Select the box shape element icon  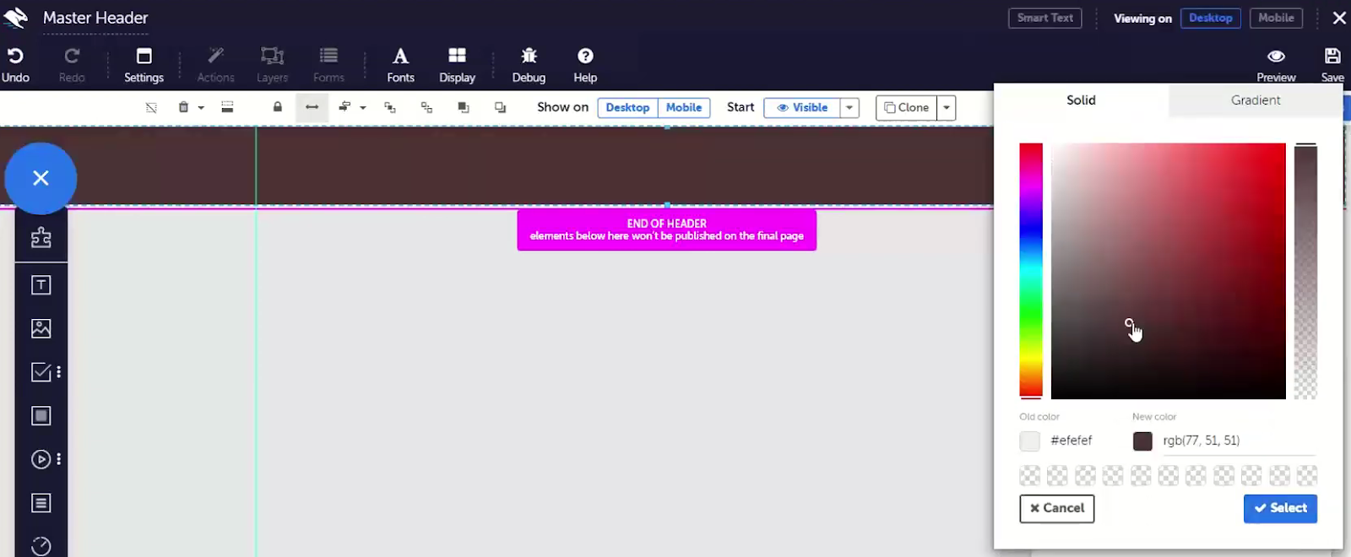(41, 416)
